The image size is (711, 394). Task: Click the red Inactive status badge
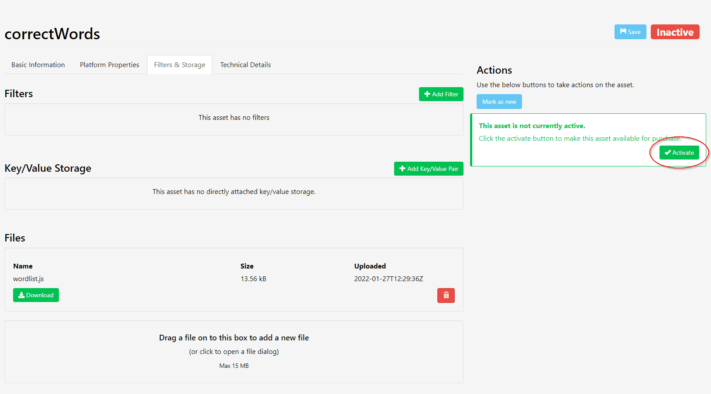coord(675,32)
